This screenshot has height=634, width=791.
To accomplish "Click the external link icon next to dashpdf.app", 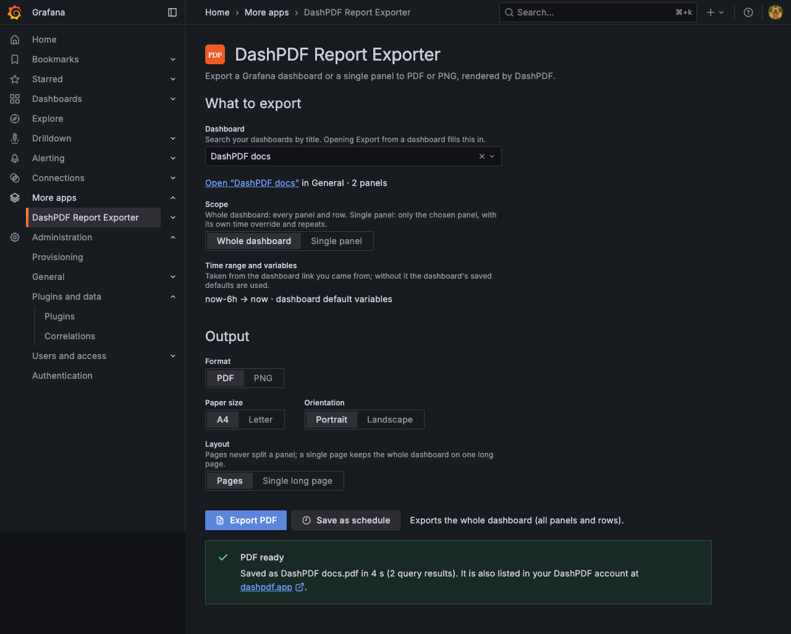I will click(x=300, y=587).
